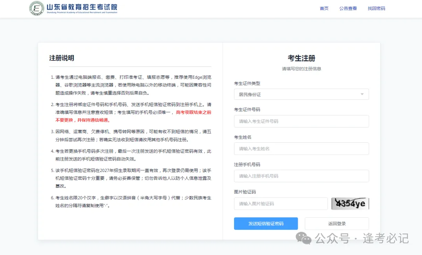Click the 发送短信验证密码 button
This screenshot has height=255, width=422.
[x=266, y=223]
